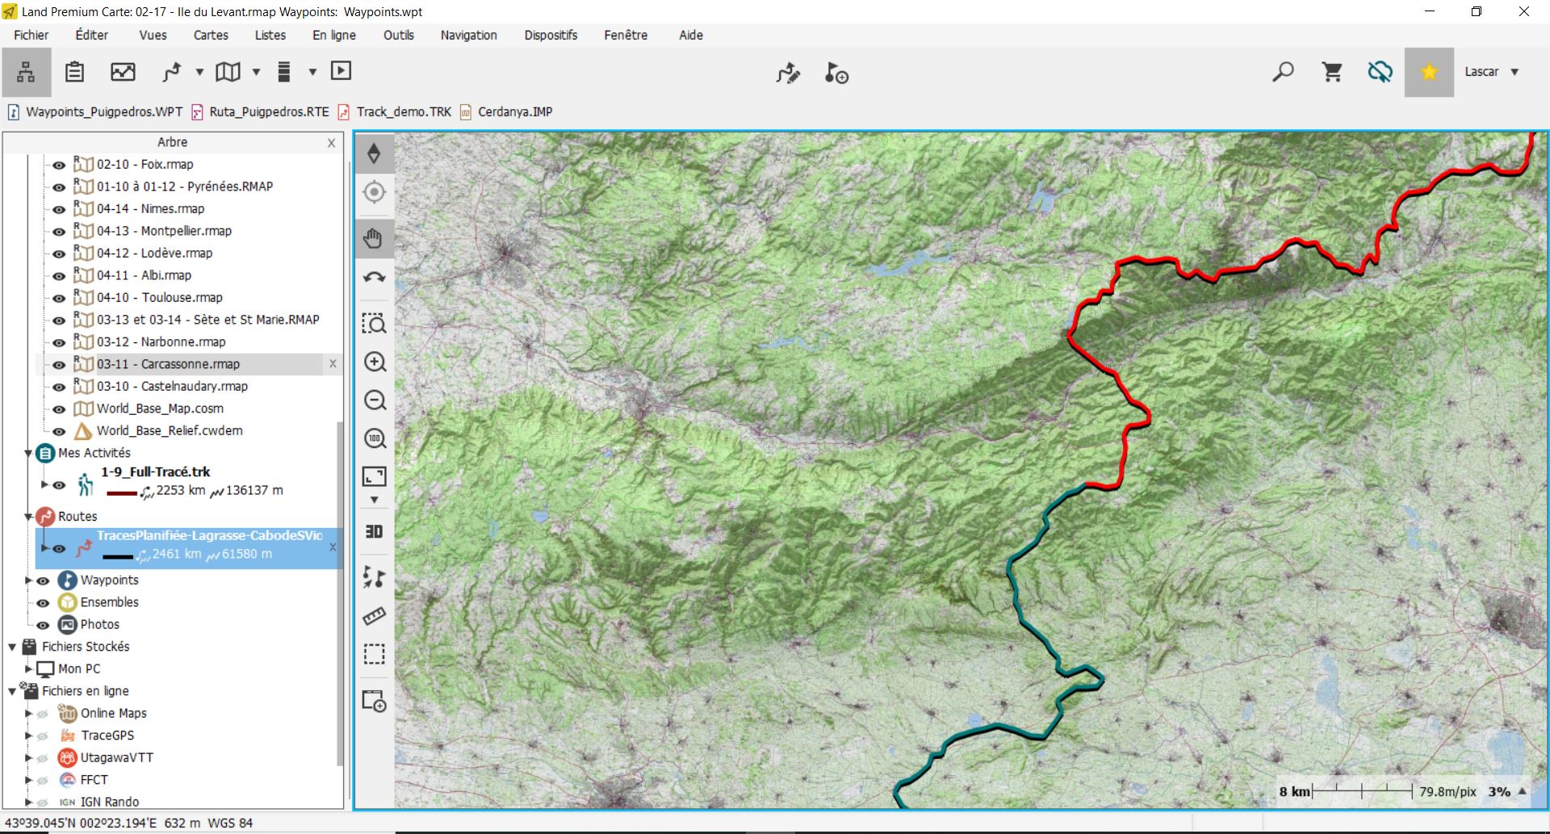Image resolution: width=1550 pixels, height=834 pixels.
Task: Click the fit-to-screen tool
Action: pos(375,476)
